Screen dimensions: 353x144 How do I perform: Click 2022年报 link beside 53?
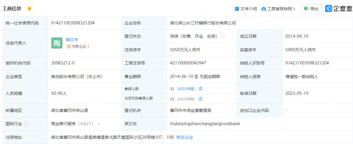click(186, 89)
